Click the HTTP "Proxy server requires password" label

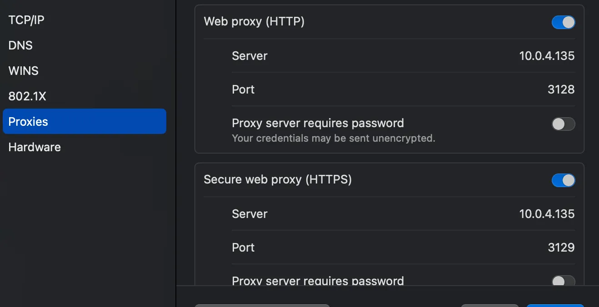coord(318,123)
